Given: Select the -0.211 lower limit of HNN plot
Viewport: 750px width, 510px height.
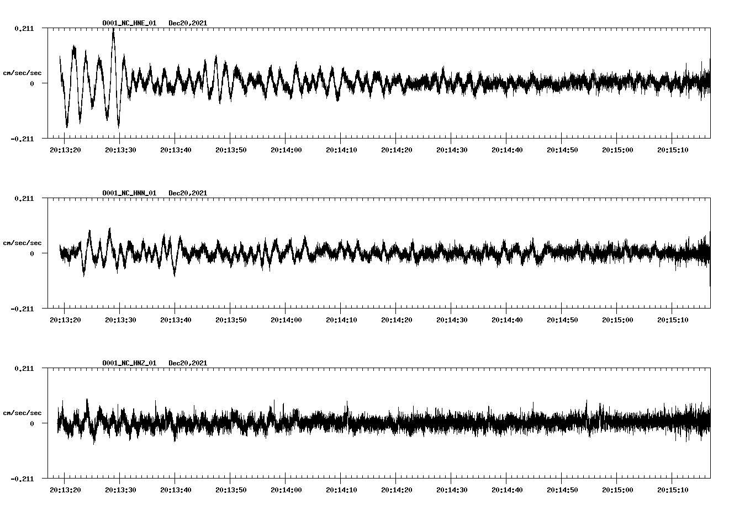Looking at the screenshot, I should click(22, 309).
